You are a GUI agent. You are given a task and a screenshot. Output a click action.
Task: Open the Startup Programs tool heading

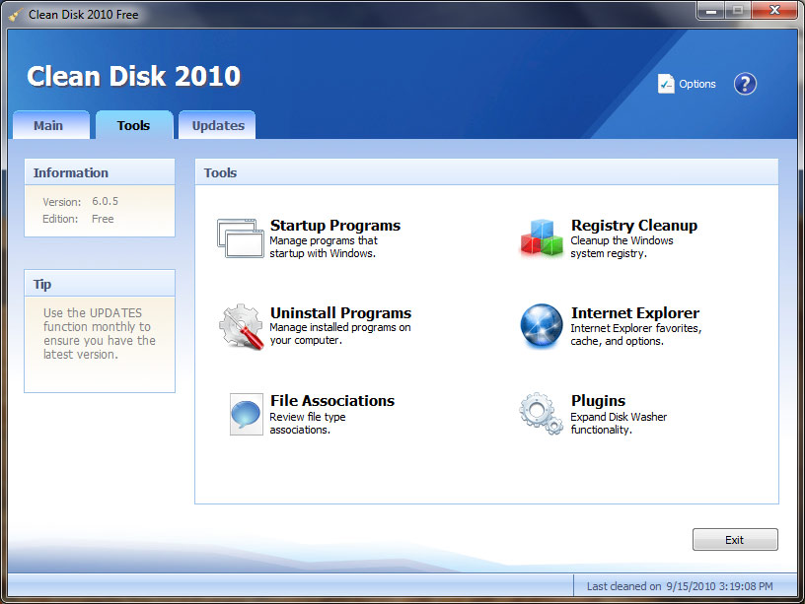(335, 226)
